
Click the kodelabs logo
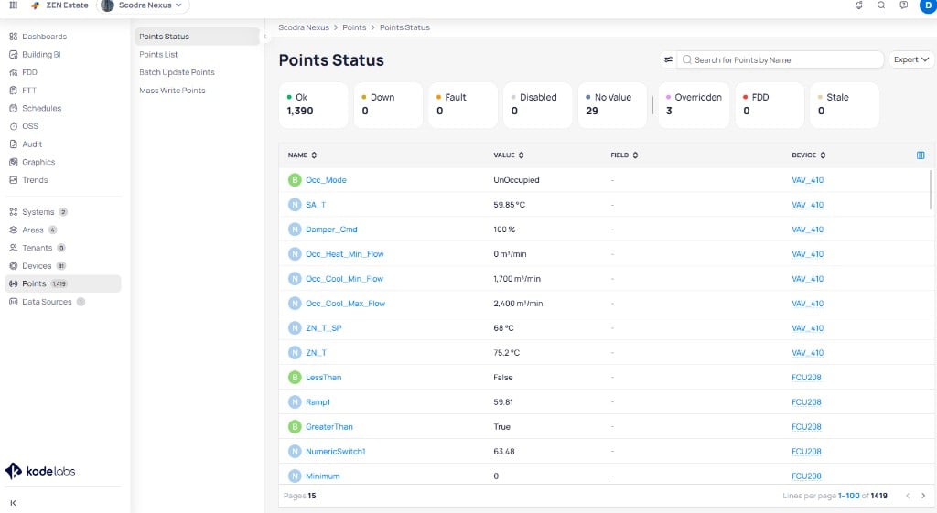click(x=40, y=471)
